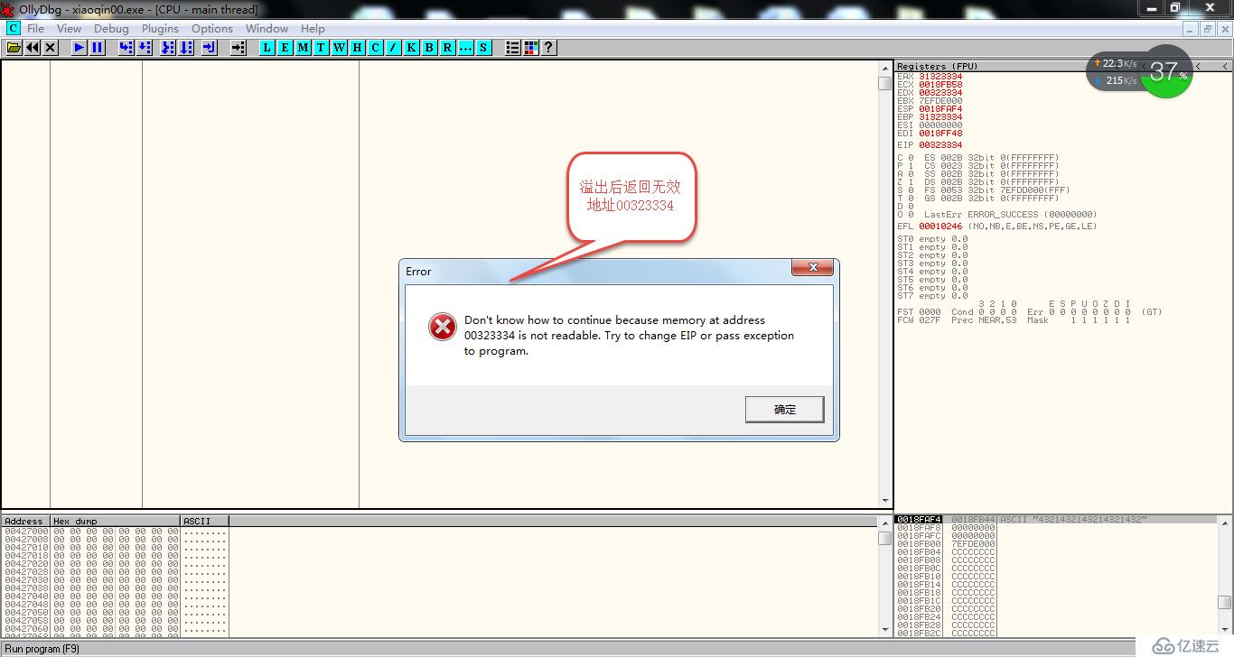This screenshot has width=1234, height=657.
Task: Click the Restart program rewind icon
Action: click(x=33, y=48)
